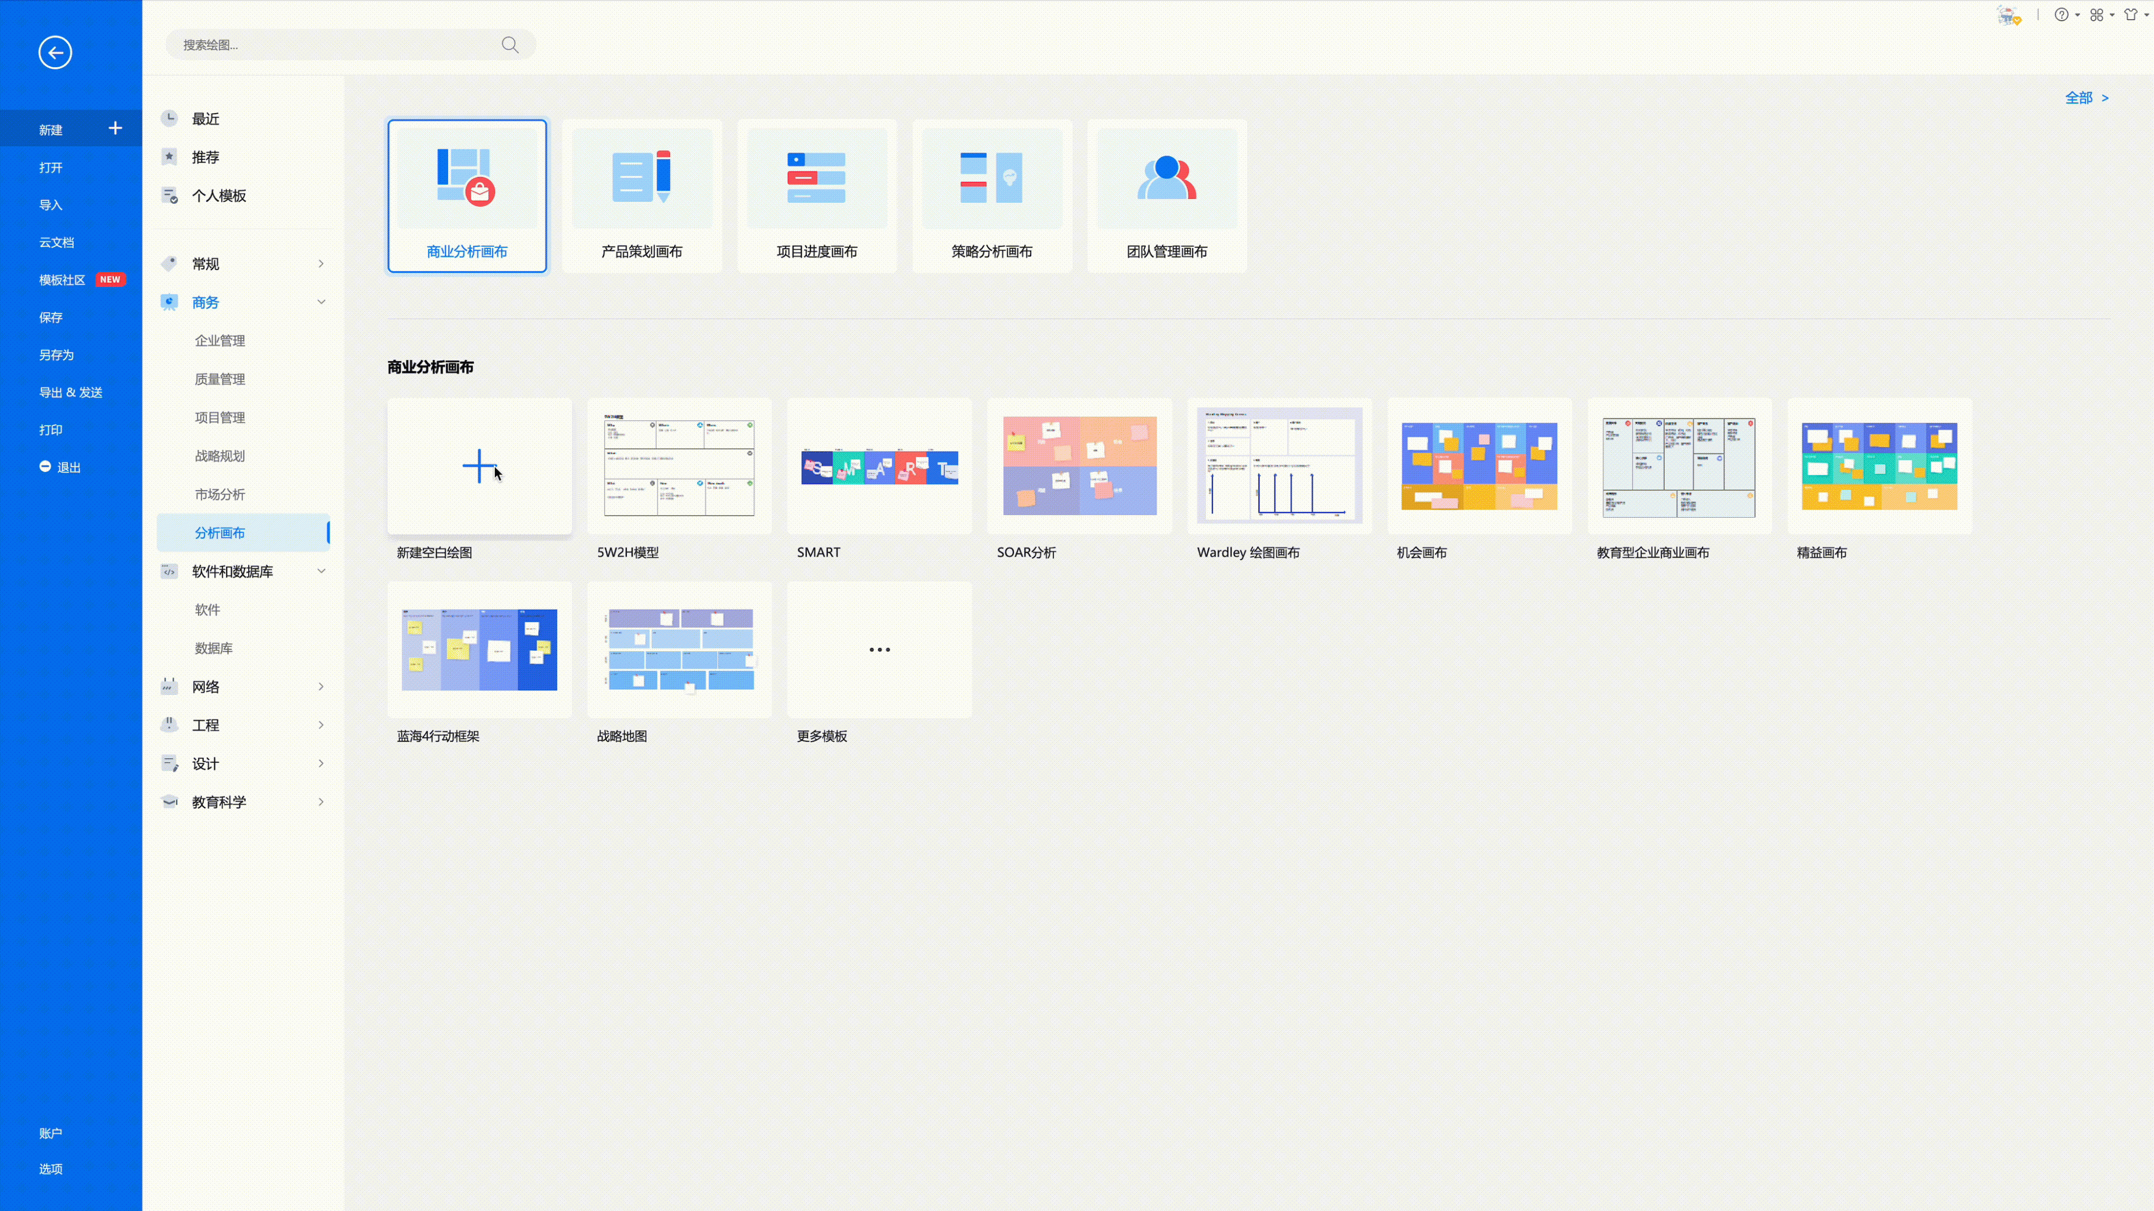Collapse the 商务 category chevron

point(321,302)
